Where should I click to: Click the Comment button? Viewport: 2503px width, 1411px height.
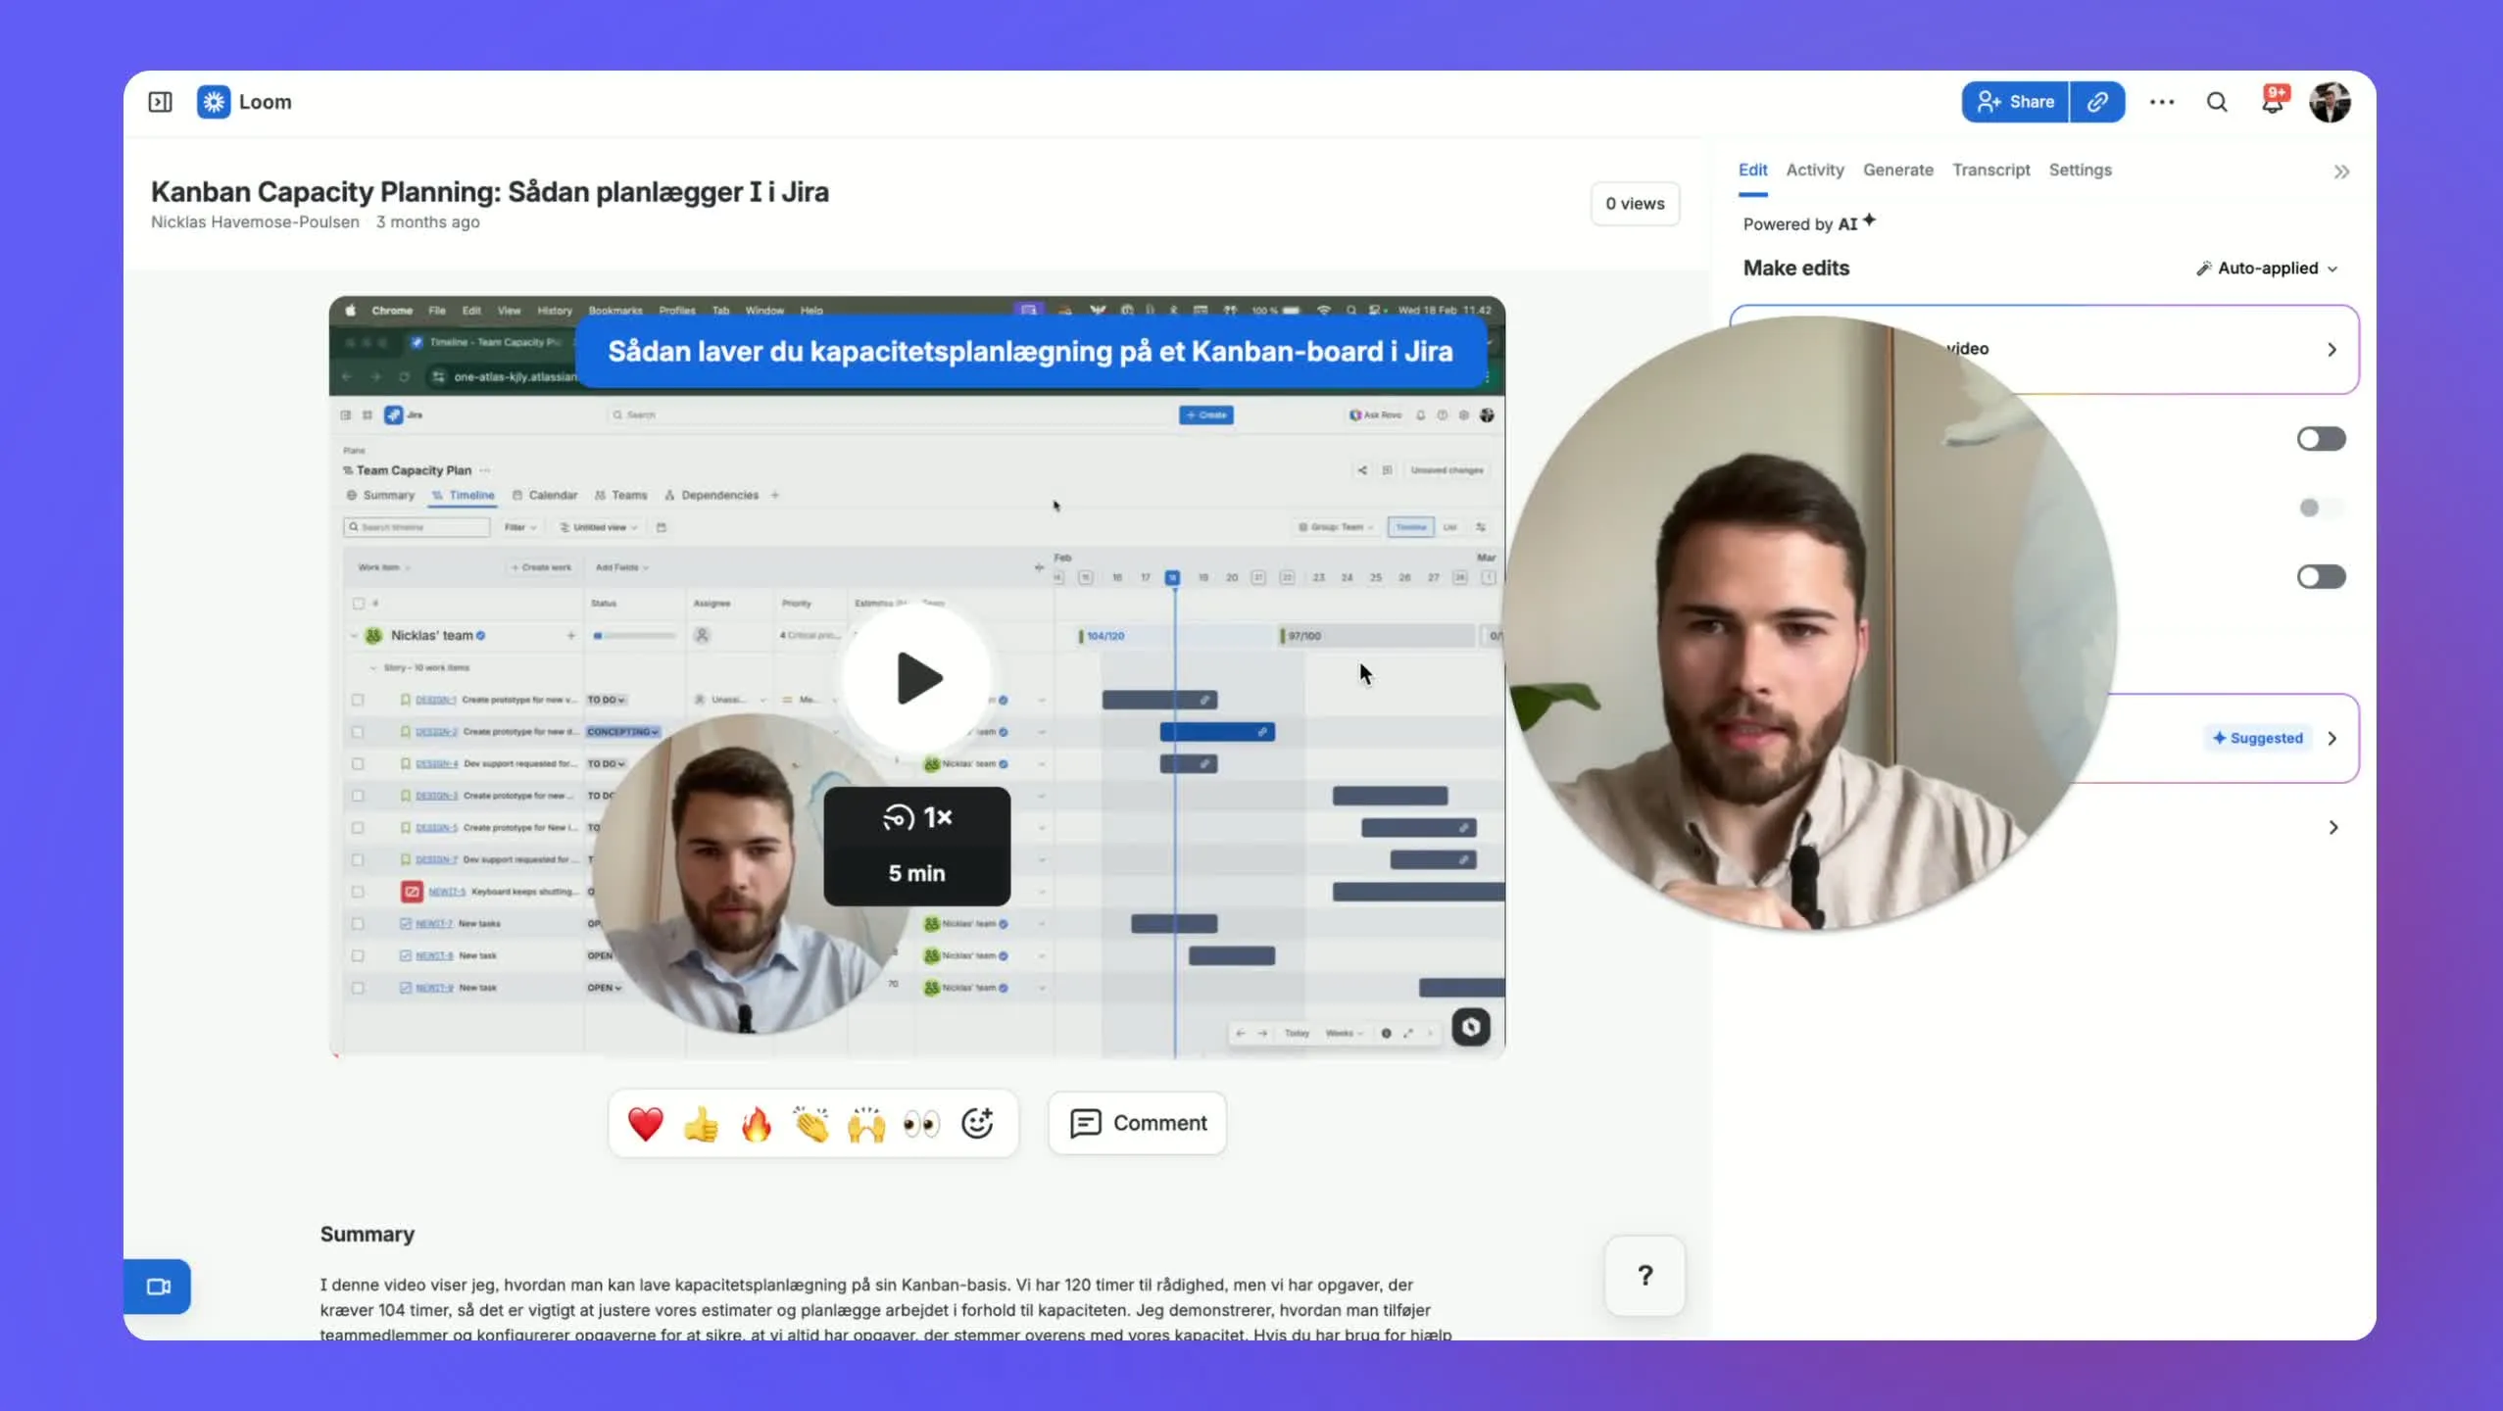[x=1137, y=1123]
